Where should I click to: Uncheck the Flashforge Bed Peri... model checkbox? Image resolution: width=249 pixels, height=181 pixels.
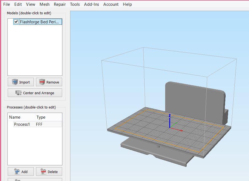pyautogui.click(x=16, y=22)
